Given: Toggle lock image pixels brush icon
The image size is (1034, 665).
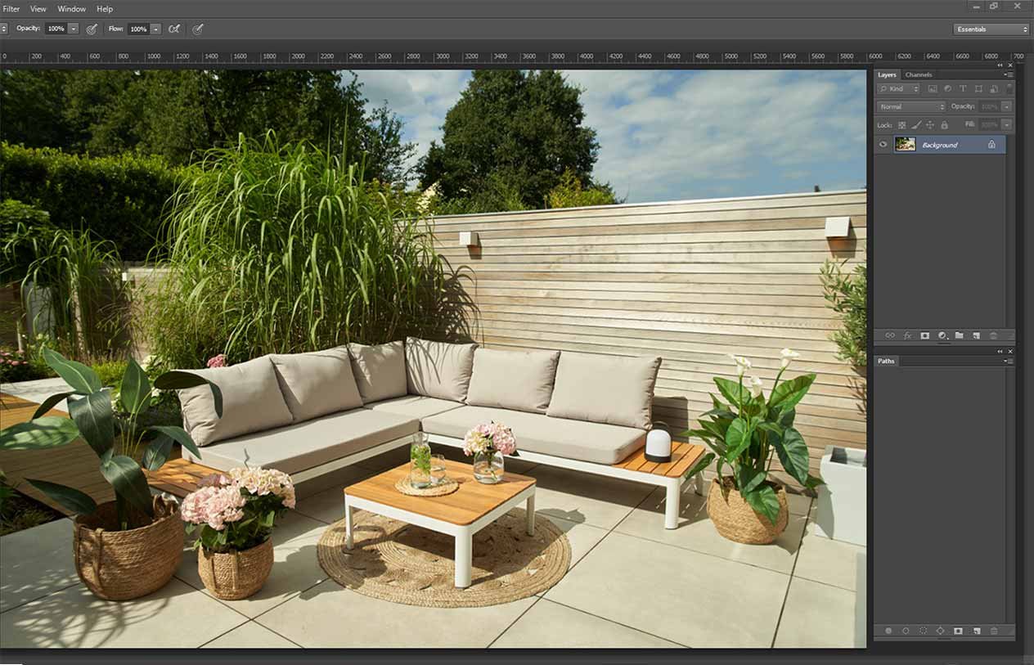Looking at the screenshot, I should pos(916,125).
